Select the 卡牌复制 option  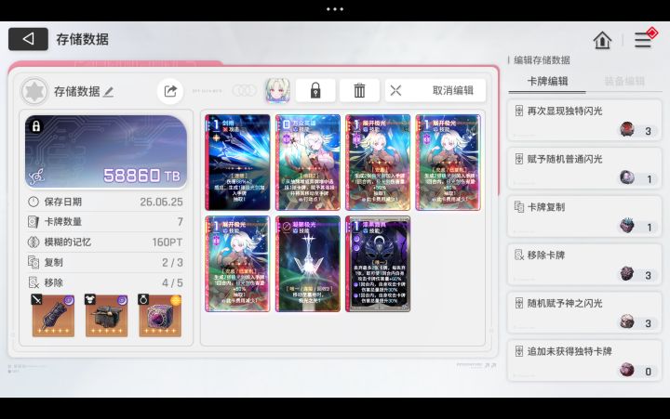pos(584,216)
